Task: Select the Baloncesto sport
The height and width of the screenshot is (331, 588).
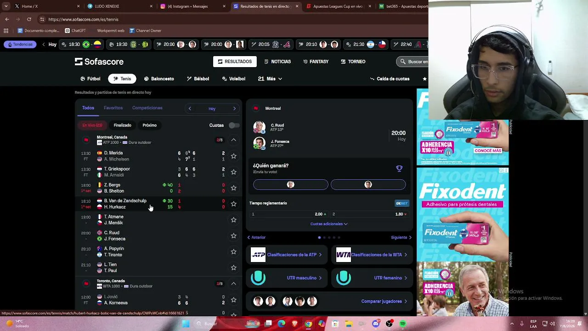Action: click(x=159, y=79)
